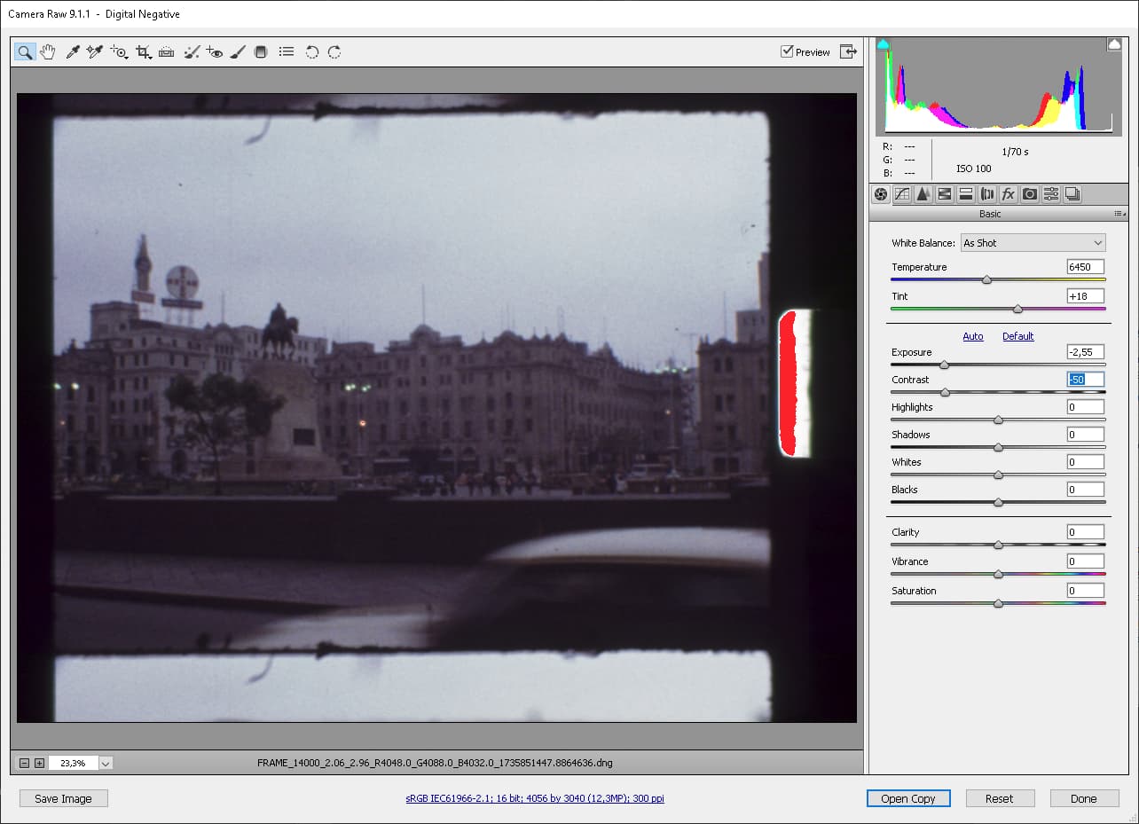Expand the zoom level dropdown
The height and width of the screenshot is (824, 1139).
pos(106,763)
